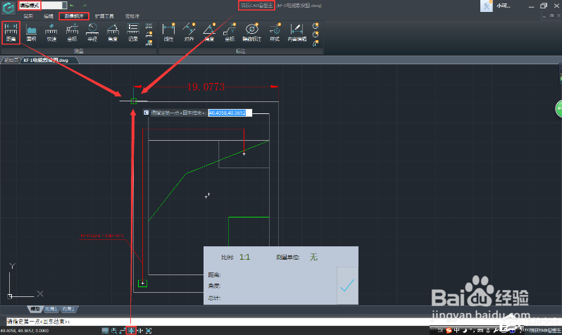The image size is (562, 335).
Task: Select the 距离 distance measure tool
Action: (x=11, y=32)
